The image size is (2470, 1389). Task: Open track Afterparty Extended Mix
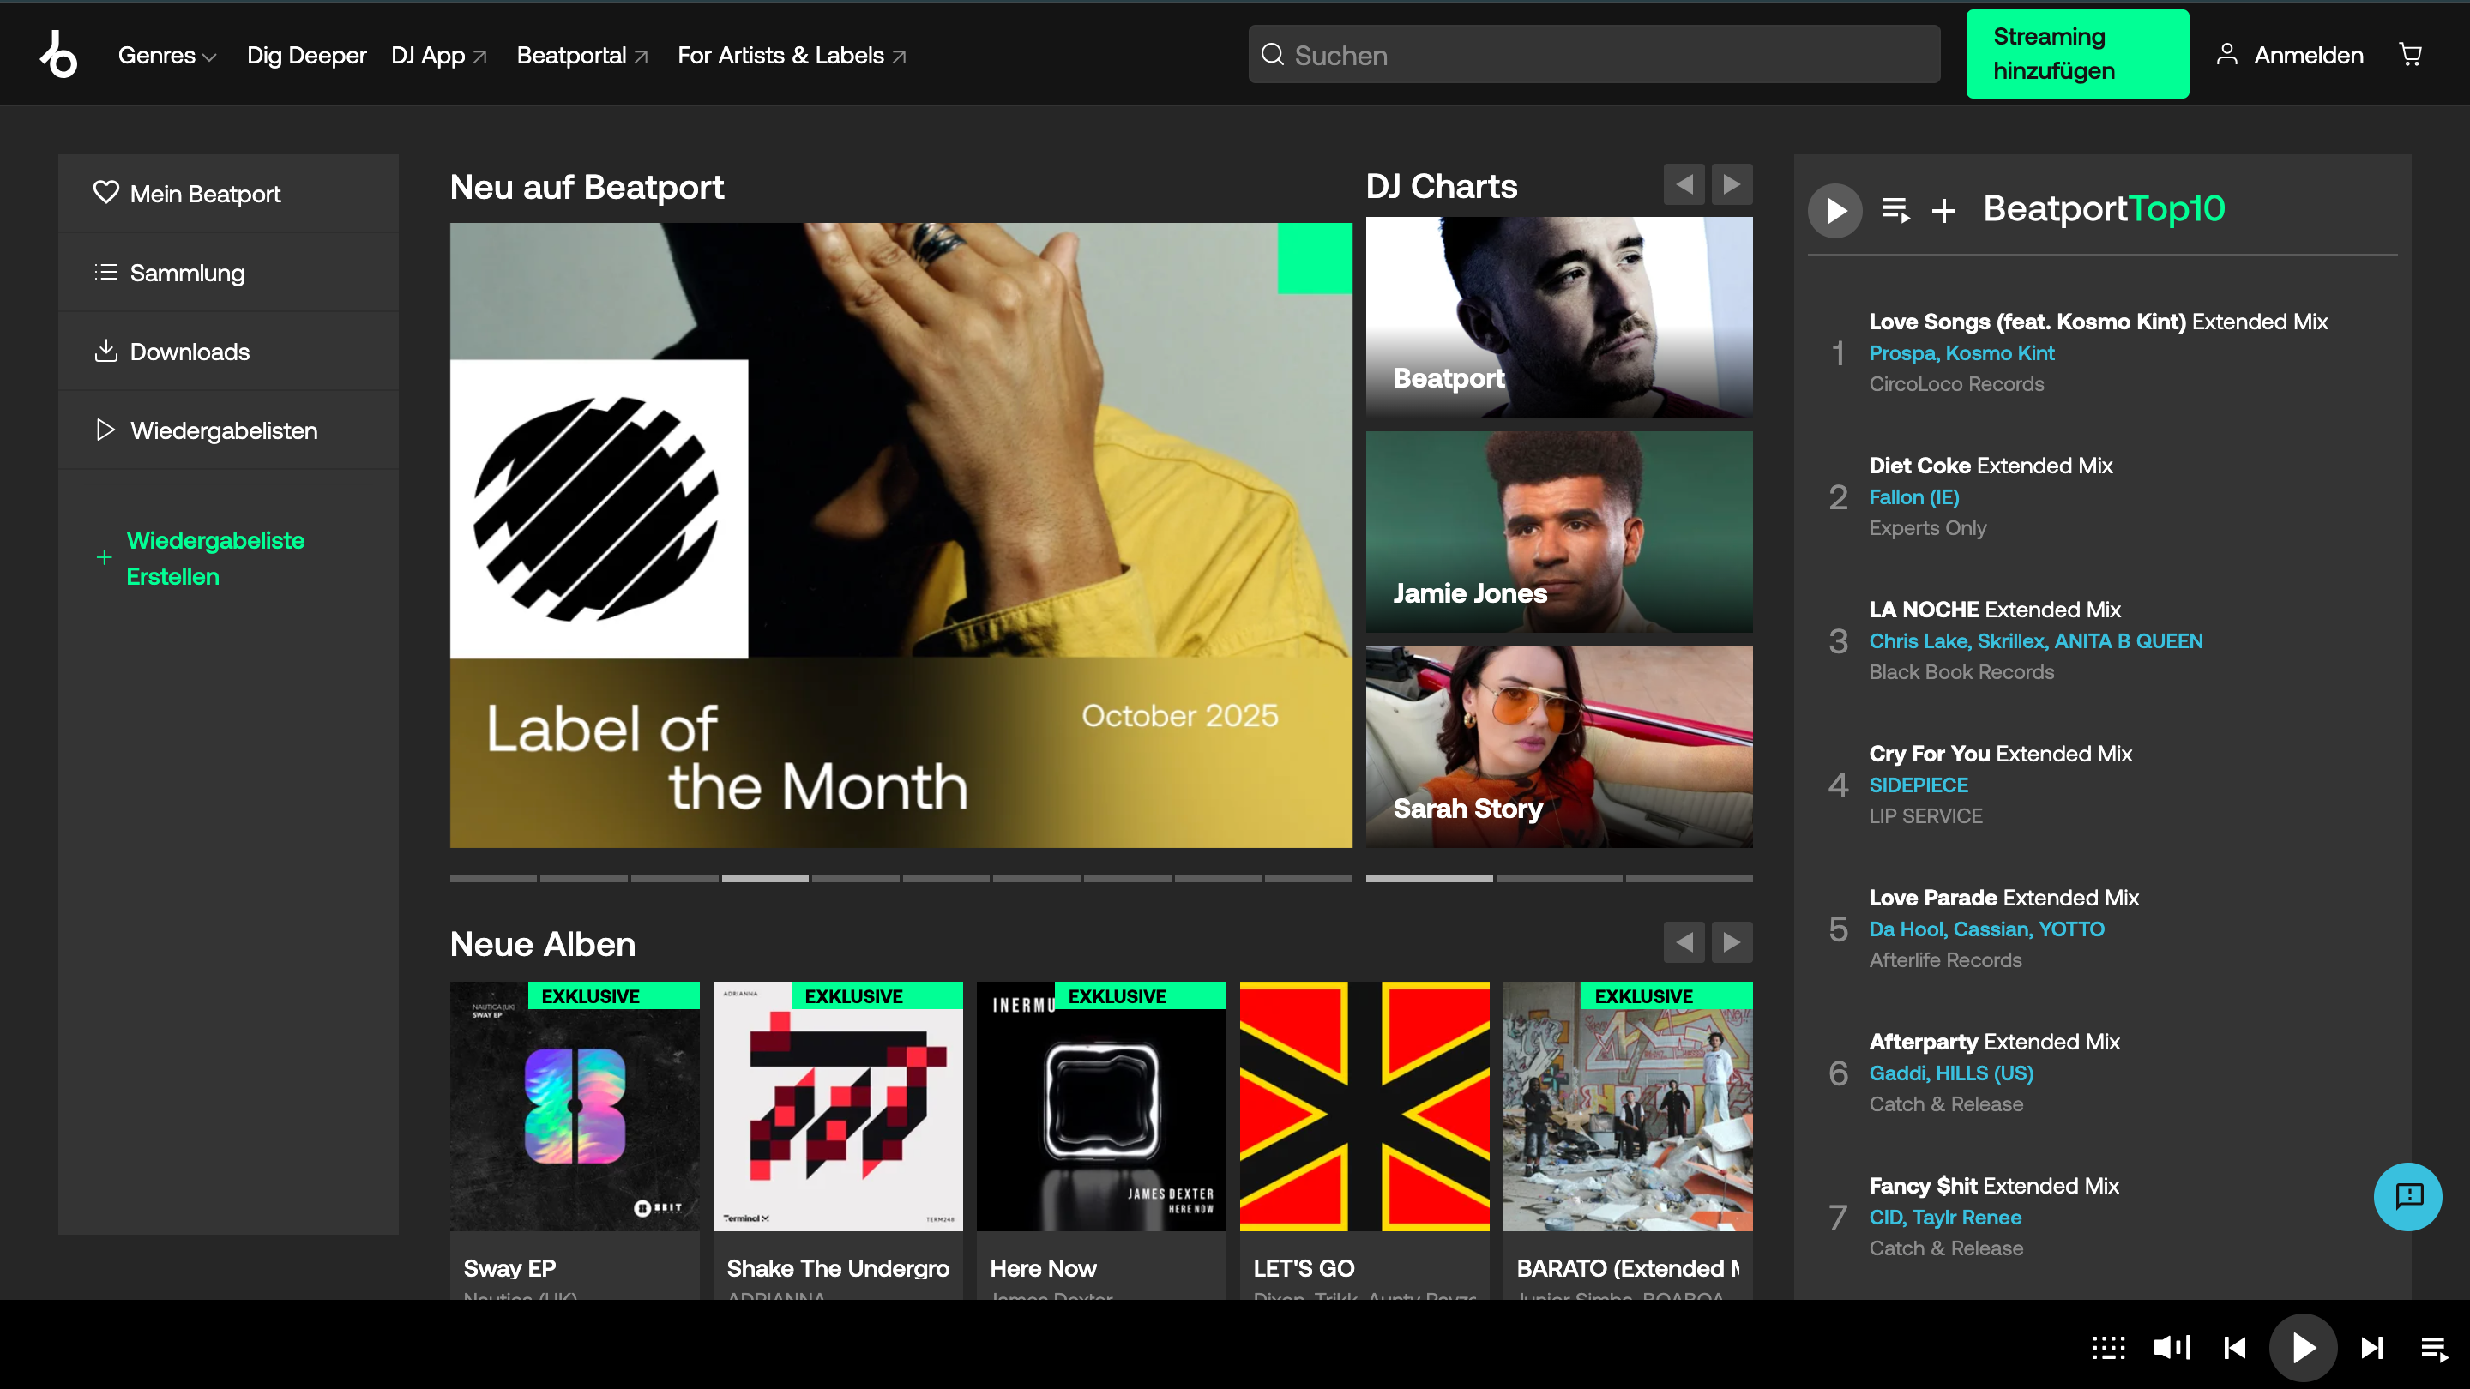[1994, 1041]
